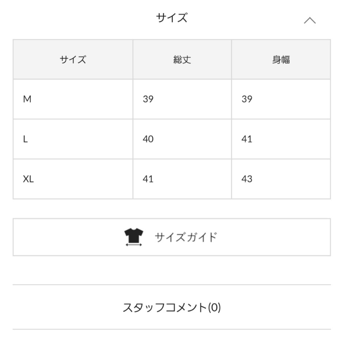Select the 身幅 column header
Viewport: 337px width, 337px height.
pyautogui.click(x=281, y=59)
